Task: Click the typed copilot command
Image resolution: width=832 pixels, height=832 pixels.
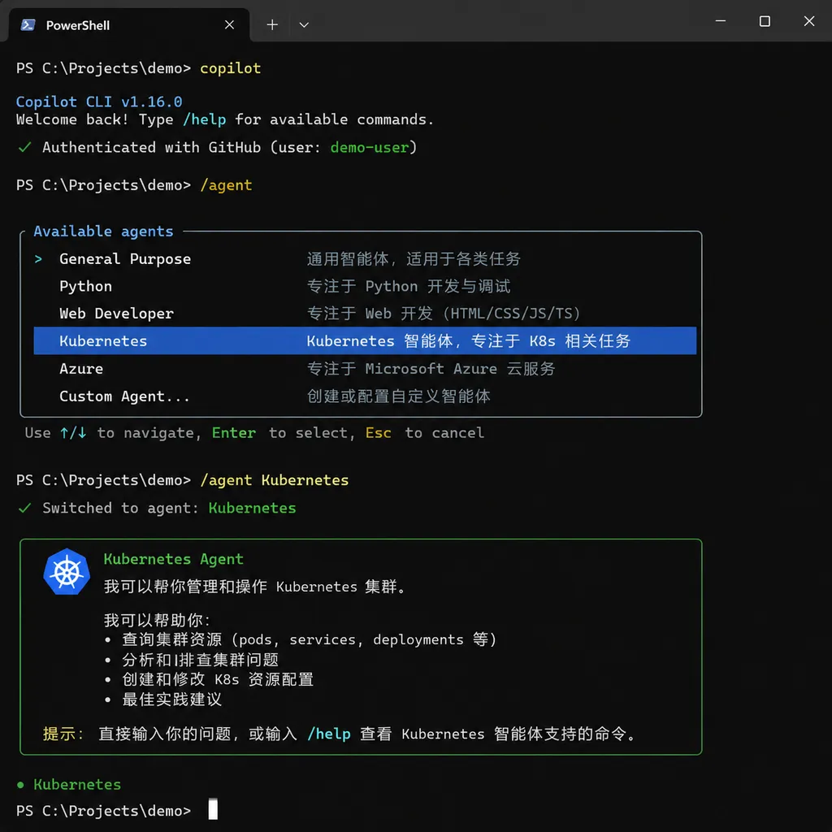Action: [230, 68]
